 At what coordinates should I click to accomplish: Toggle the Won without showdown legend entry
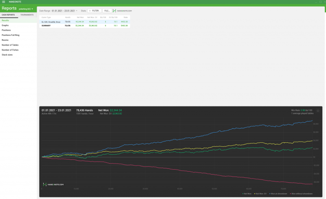point(301,194)
